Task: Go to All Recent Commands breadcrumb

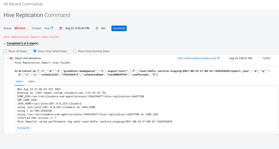Action: (23, 4)
